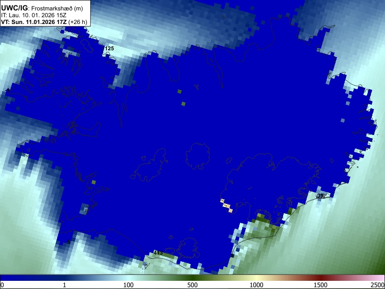Click the 'IT: Lau. 10. 01. 2026 15Z' line
Screen dimensions: 385x289
(x=34, y=15)
